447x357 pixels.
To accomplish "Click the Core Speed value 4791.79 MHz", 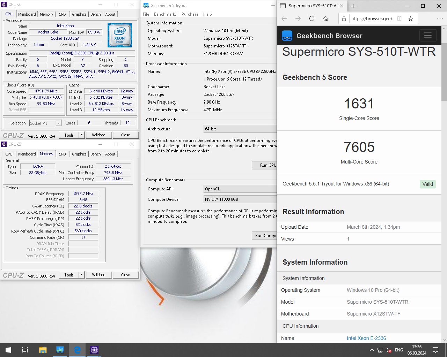I will [46, 91].
